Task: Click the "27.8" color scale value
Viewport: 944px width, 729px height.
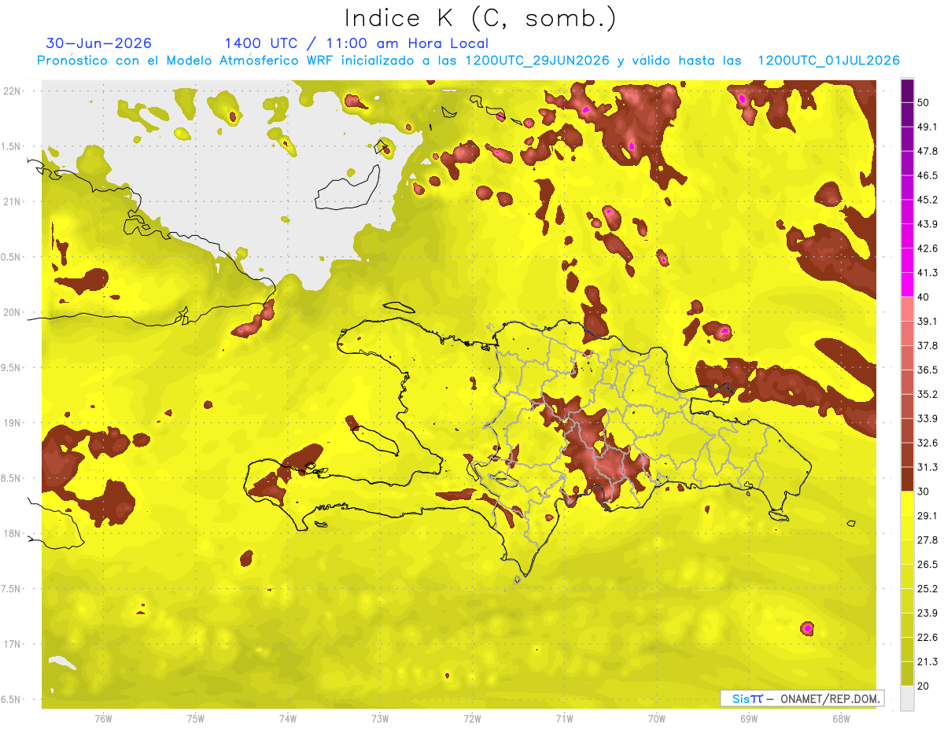Action: pyautogui.click(x=927, y=540)
